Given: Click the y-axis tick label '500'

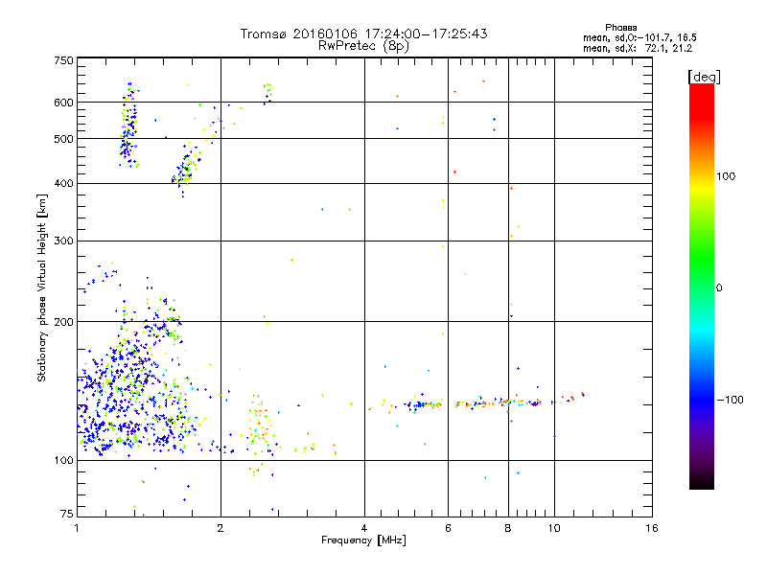Looking at the screenshot, I should point(63,139).
